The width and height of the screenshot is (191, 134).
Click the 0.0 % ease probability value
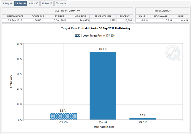(x=145, y=20)
